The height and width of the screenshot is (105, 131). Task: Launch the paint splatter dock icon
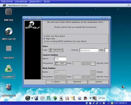tap(61, 98)
